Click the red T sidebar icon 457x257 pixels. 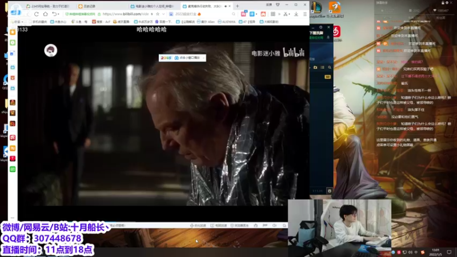13,159
